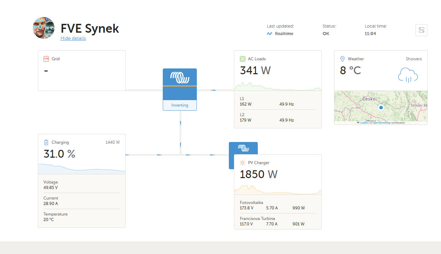Click the Realtime wave icon
This screenshot has height=254, width=441.
click(x=269, y=34)
